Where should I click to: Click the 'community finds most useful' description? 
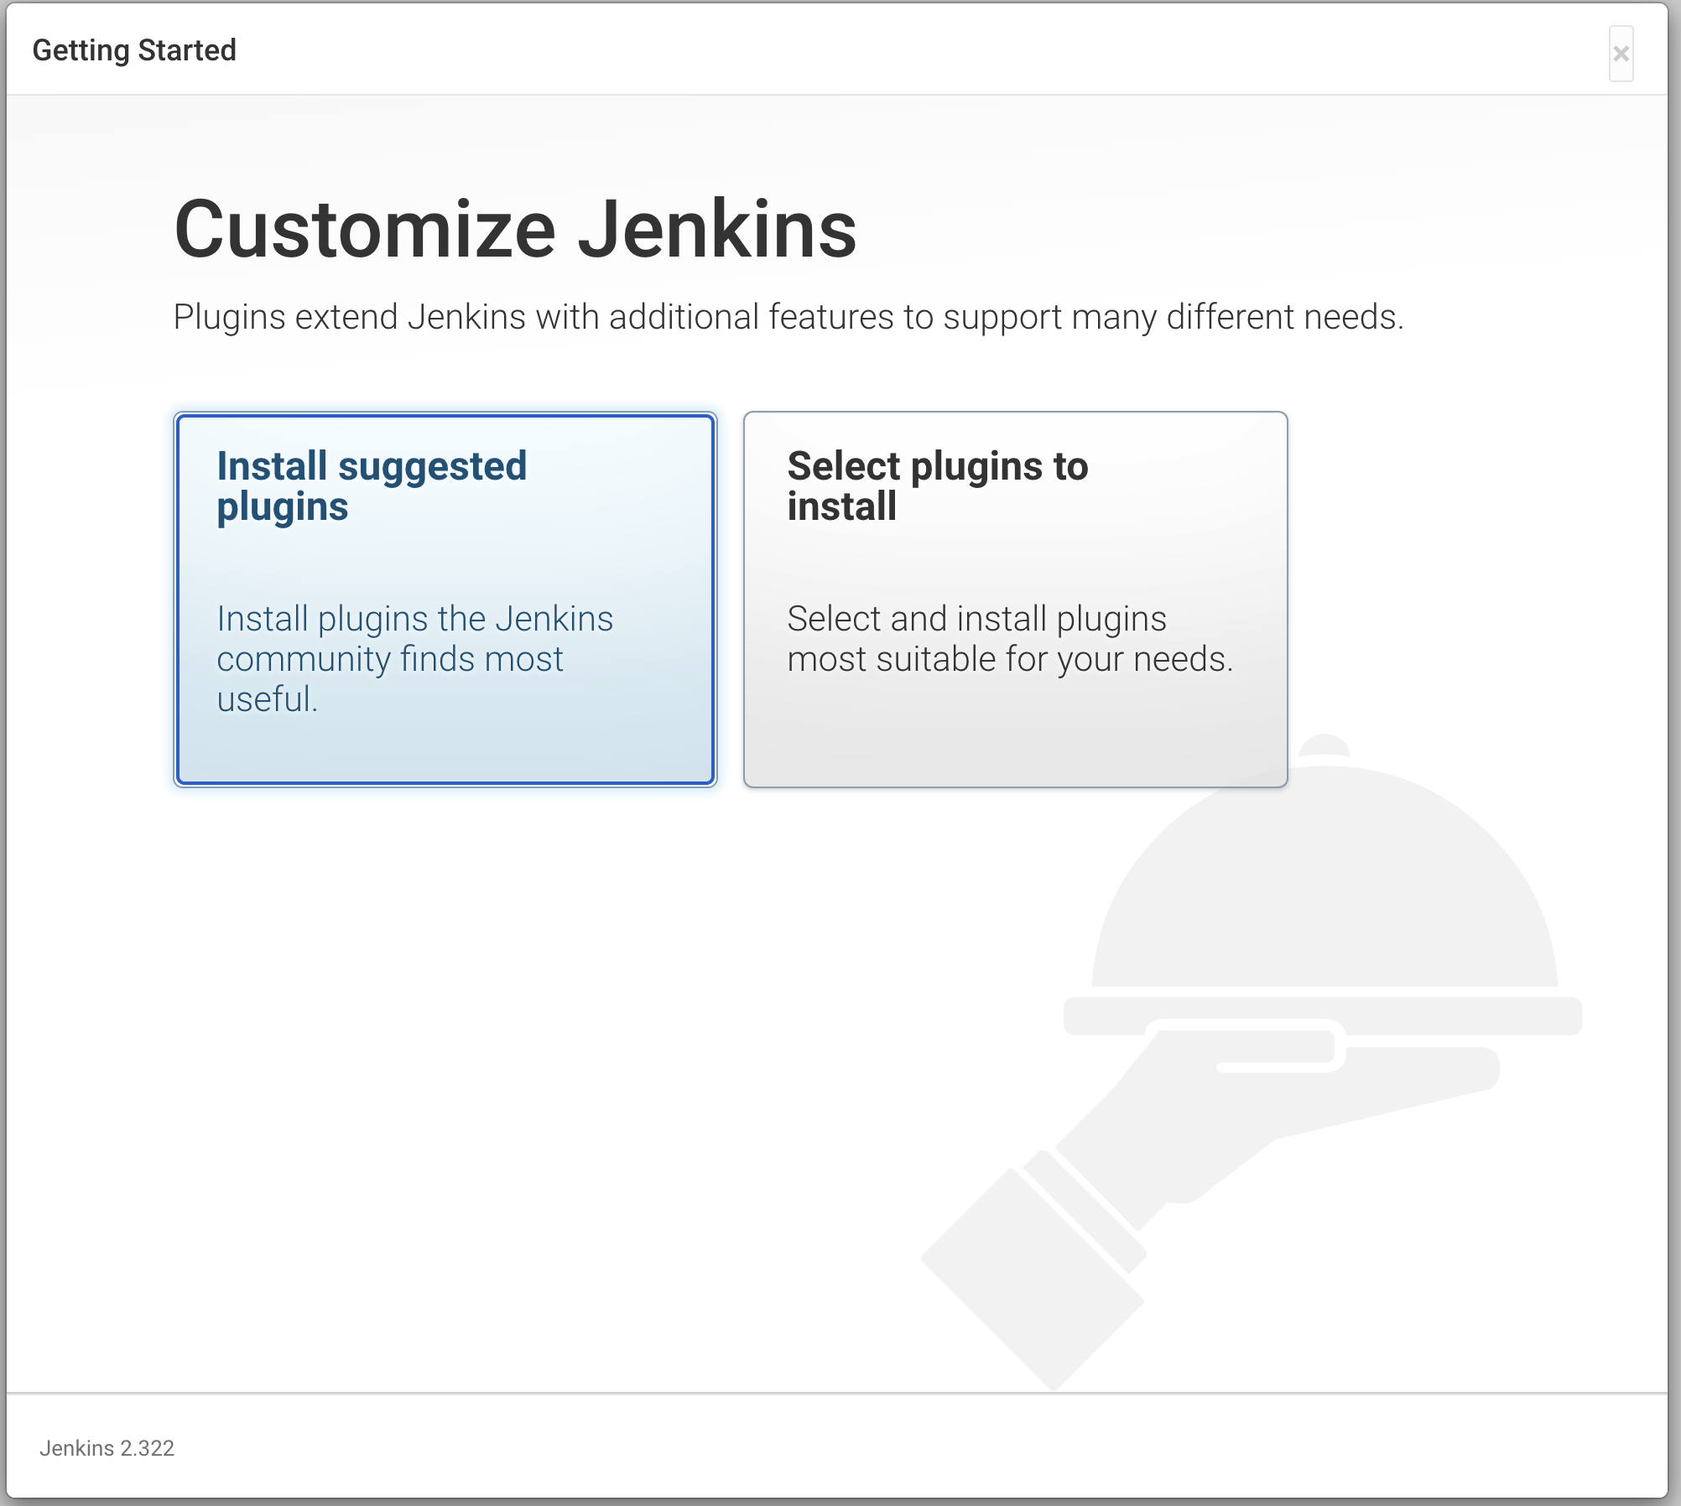point(390,660)
